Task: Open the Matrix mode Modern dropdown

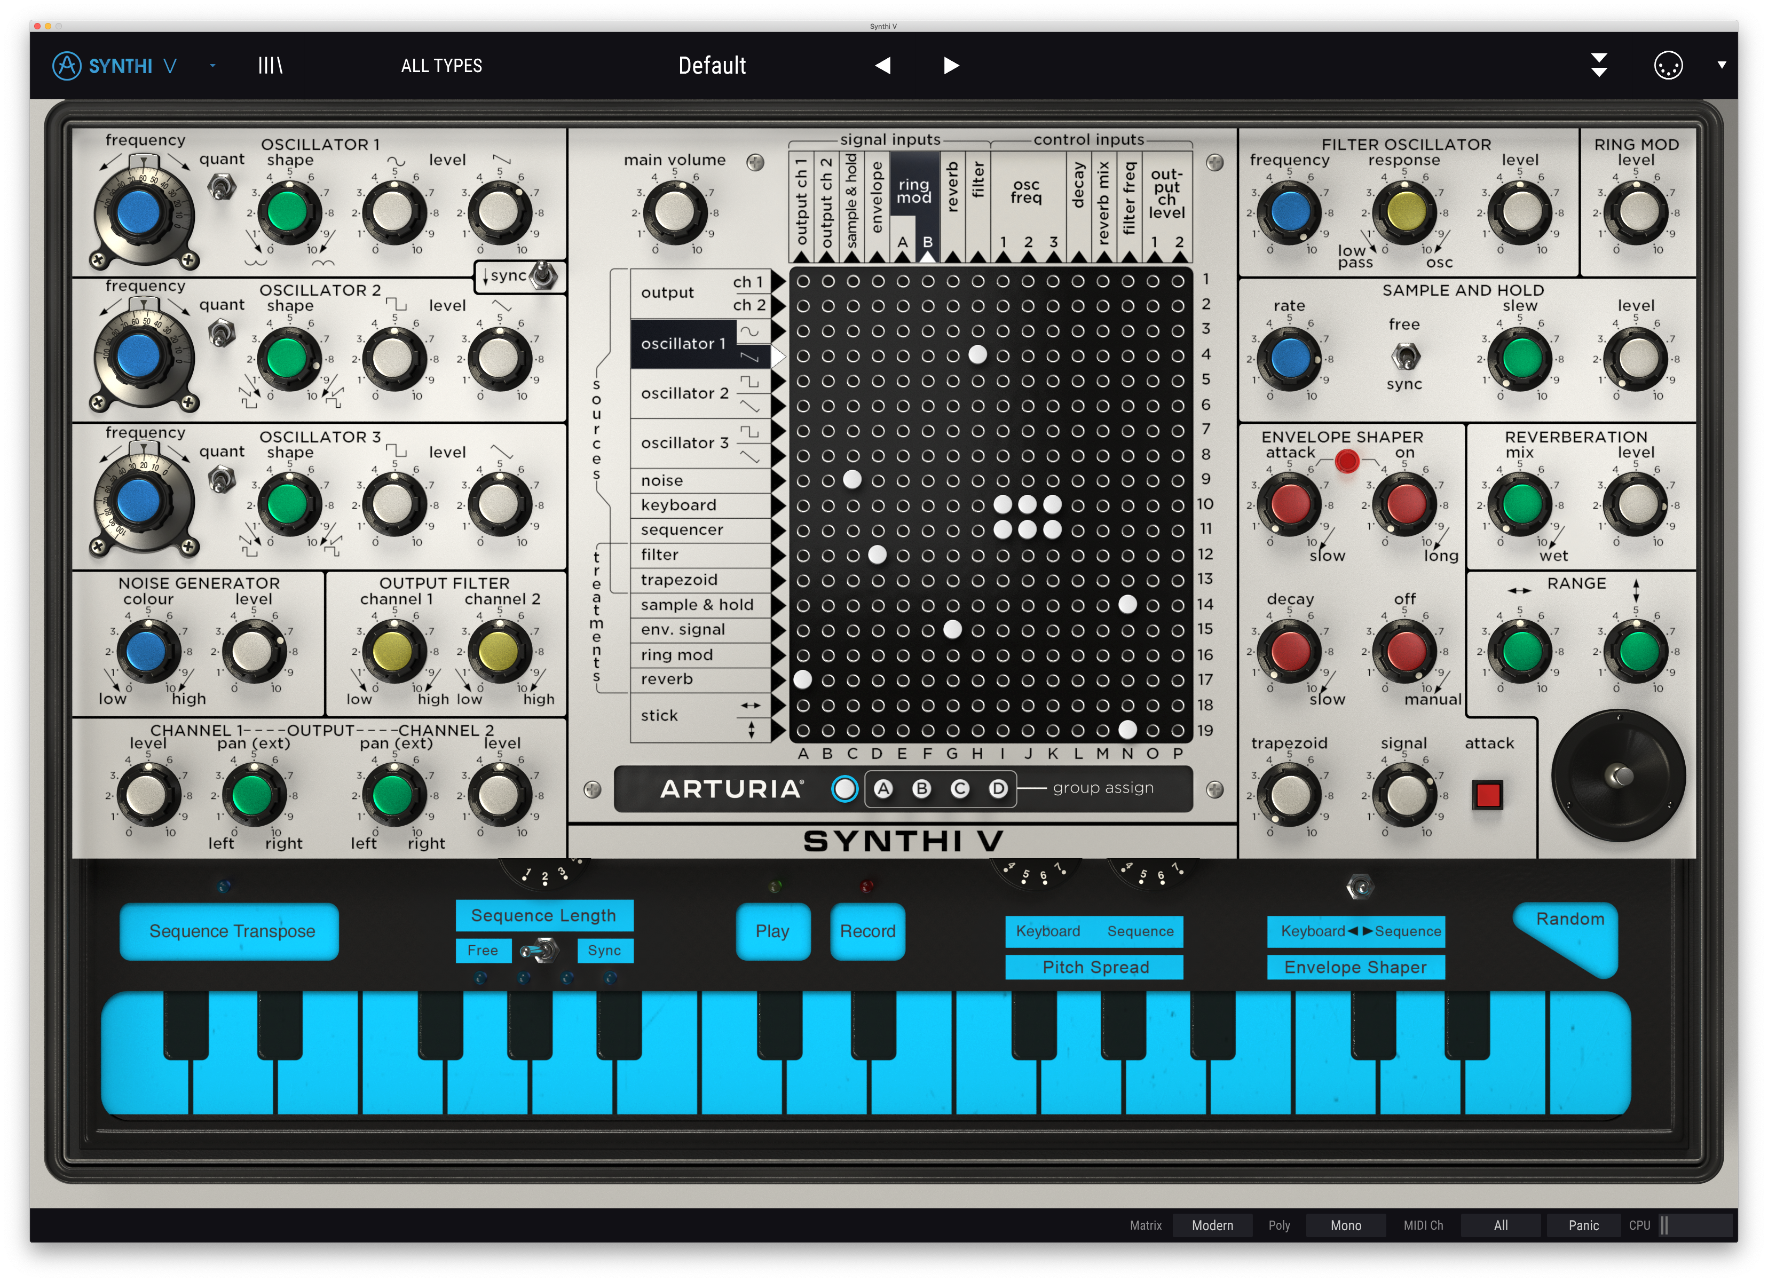Action: click(x=1212, y=1225)
